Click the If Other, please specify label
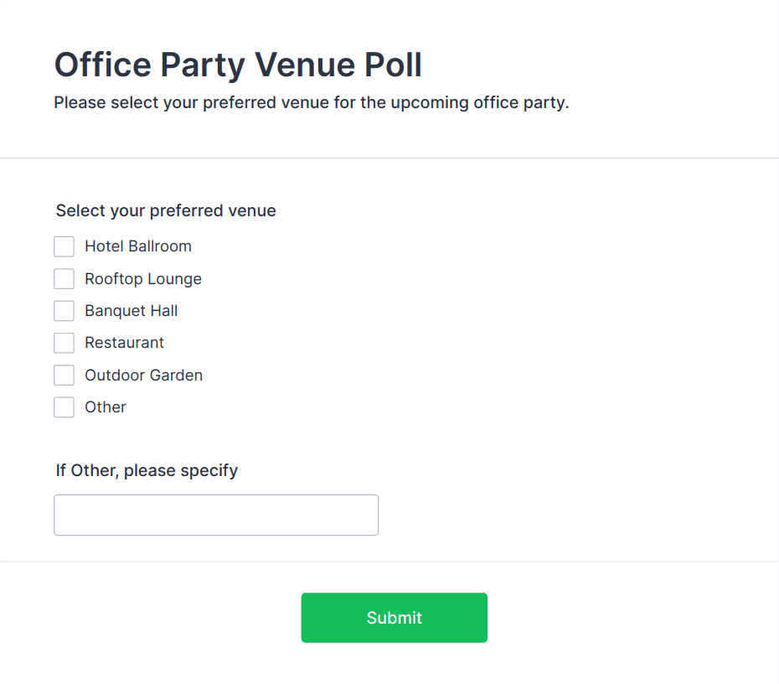This screenshot has height=684, width=779. (147, 470)
